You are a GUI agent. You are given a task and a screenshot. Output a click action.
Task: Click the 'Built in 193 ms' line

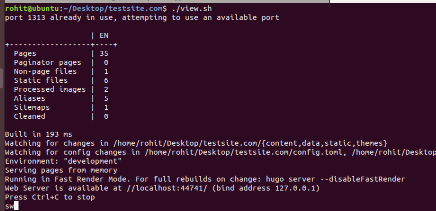[38, 135]
